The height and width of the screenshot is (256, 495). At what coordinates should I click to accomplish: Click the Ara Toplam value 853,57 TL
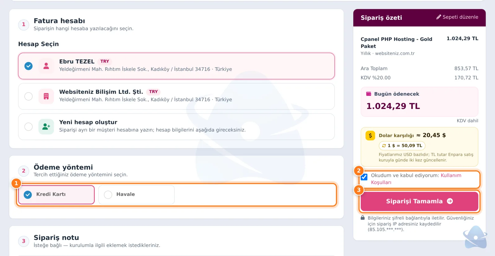(466, 68)
